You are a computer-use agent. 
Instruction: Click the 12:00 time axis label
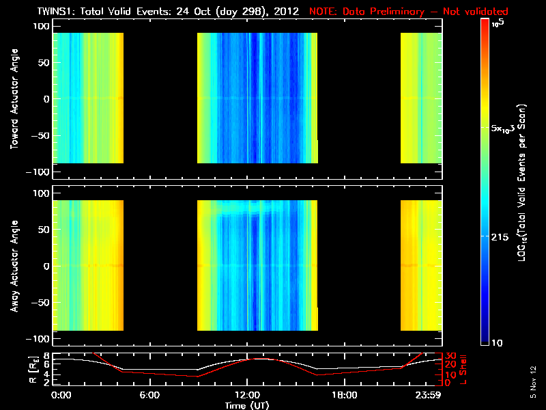[247, 395]
